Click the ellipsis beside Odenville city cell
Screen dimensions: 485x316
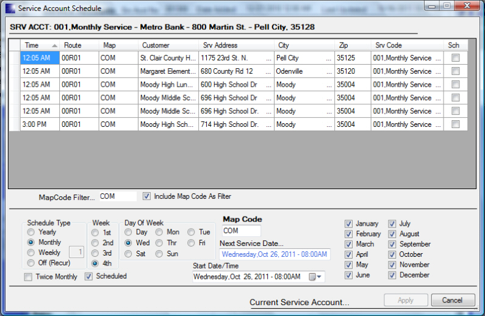click(x=329, y=71)
